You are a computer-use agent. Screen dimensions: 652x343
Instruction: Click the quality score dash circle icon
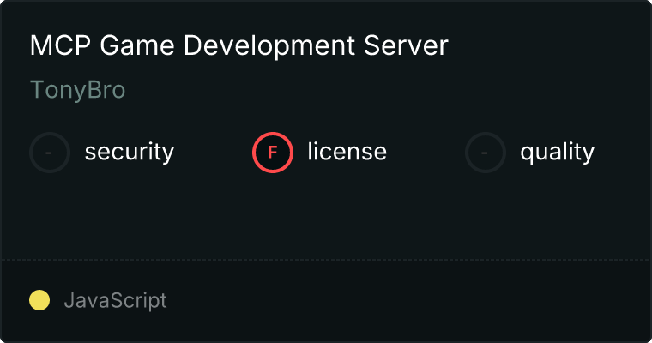486,153
